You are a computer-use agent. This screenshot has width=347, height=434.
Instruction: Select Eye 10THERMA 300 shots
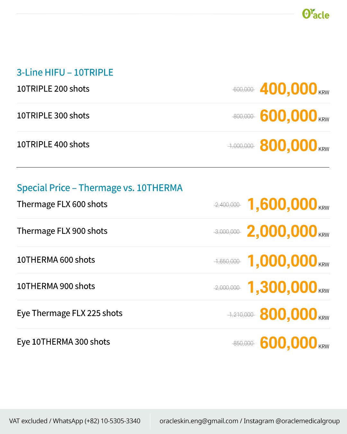pos(63,342)
